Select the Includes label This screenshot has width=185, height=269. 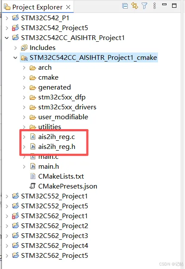pyautogui.click(x=43, y=48)
